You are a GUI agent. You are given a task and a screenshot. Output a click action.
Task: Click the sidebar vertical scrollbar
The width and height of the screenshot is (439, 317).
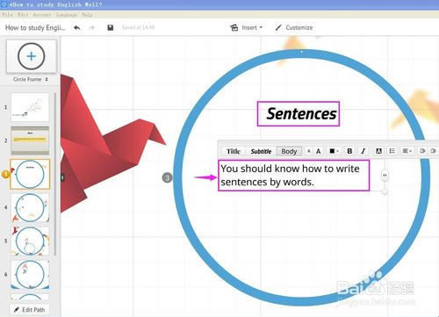54,174
